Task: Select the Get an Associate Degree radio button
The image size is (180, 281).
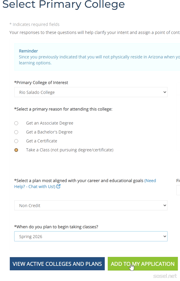Action: tap(16, 123)
